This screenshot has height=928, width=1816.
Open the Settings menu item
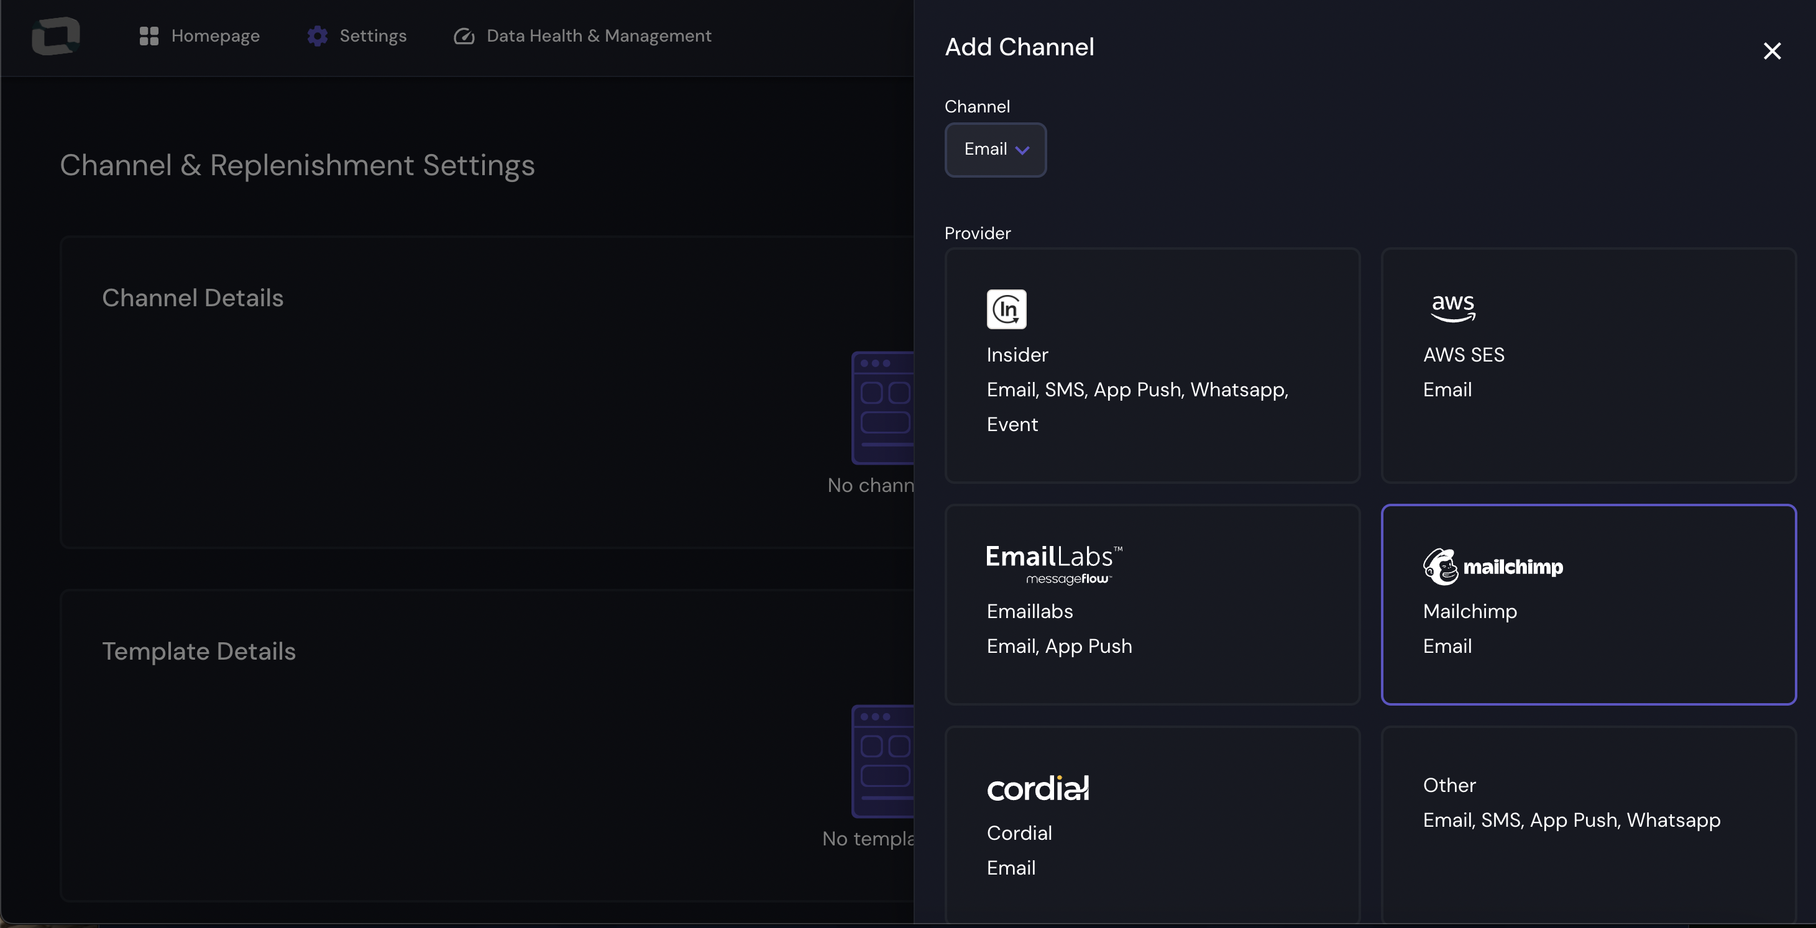(x=372, y=36)
